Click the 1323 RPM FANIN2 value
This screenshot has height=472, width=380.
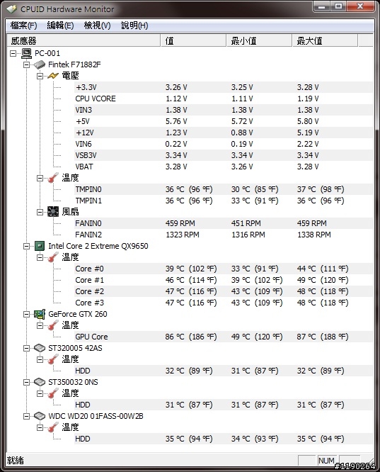[183, 235]
